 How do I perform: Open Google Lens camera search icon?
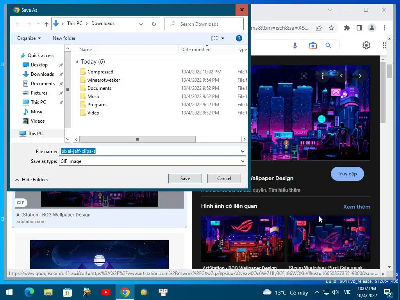click(x=313, y=46)
